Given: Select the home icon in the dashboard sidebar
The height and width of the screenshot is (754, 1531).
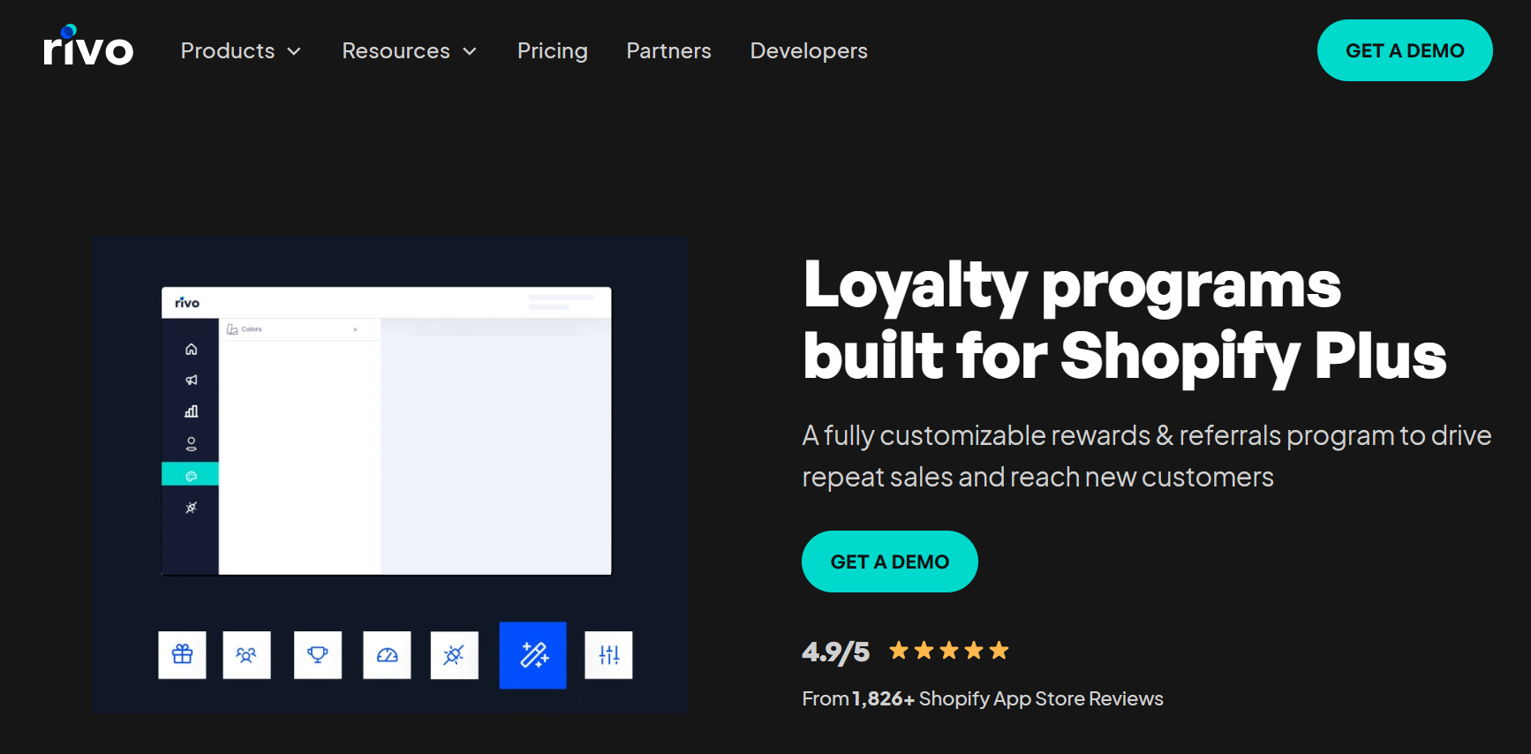Looking at the screenshot, I should (x=191, y=349).
